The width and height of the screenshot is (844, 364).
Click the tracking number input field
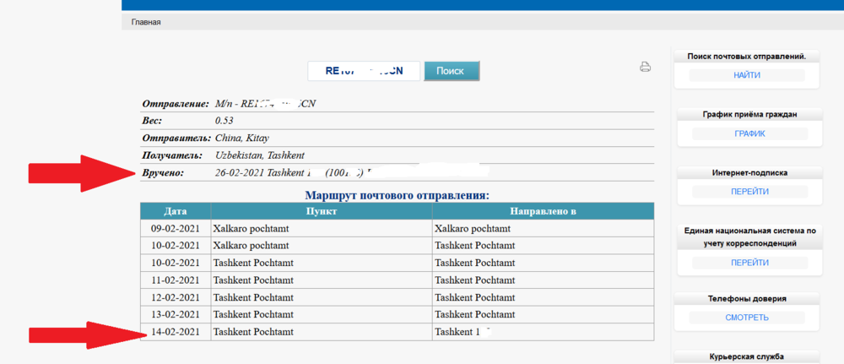364,71
